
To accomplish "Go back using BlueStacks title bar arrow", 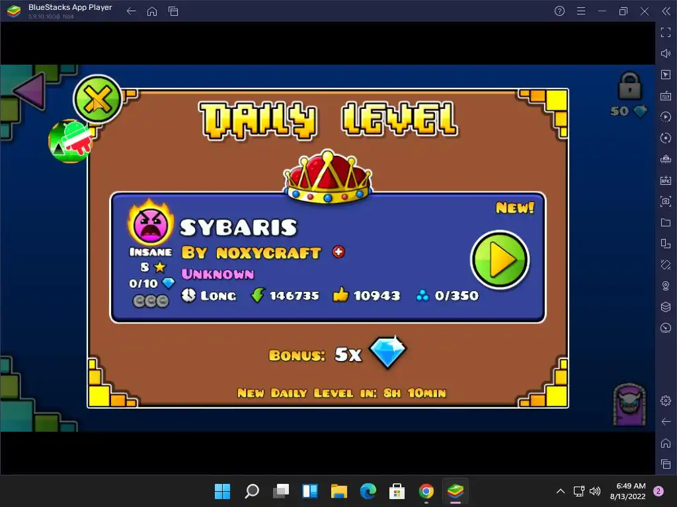I will [132, 11].
